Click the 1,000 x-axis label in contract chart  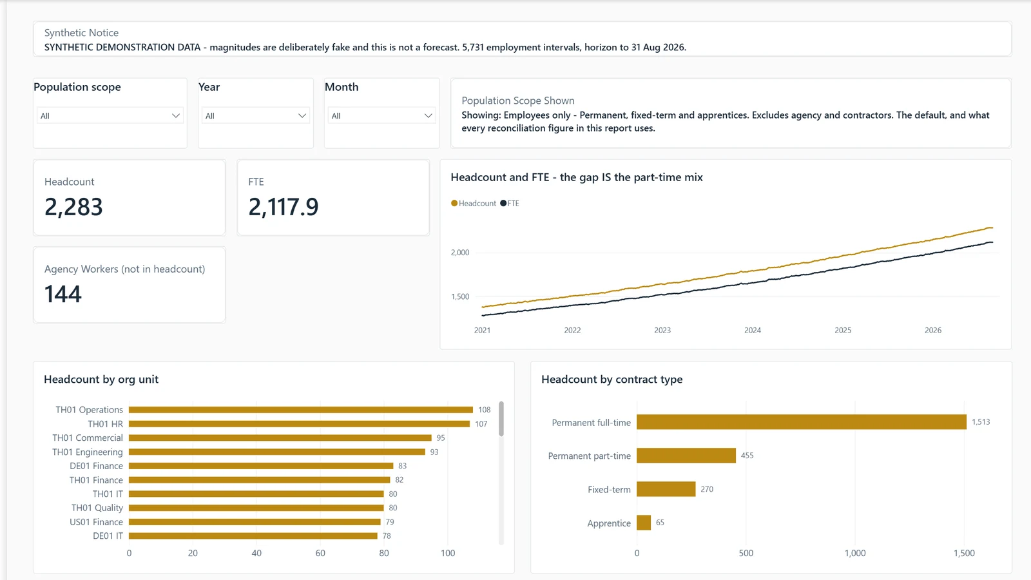click(x=855, y=553)
